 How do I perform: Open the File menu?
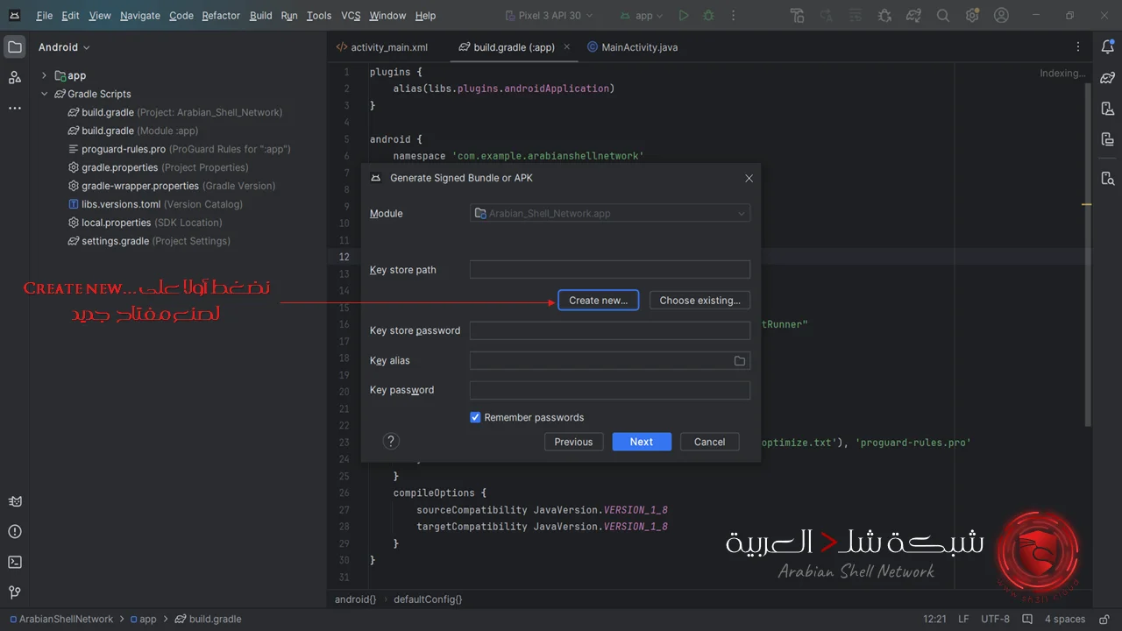pos(44,16)
